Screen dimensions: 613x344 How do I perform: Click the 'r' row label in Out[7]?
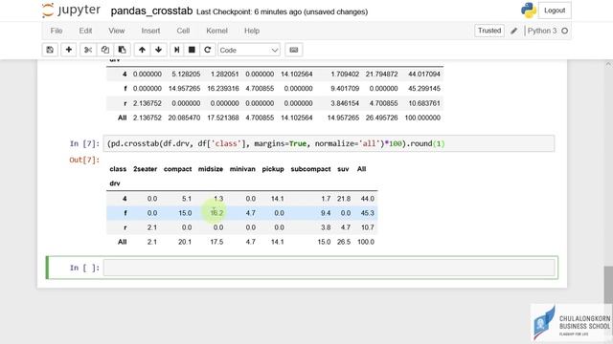click(x=125, y=227)
